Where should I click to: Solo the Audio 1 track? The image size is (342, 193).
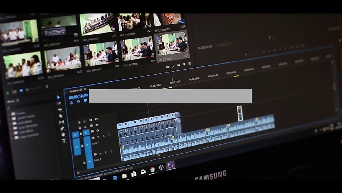(x=104, y=136)
